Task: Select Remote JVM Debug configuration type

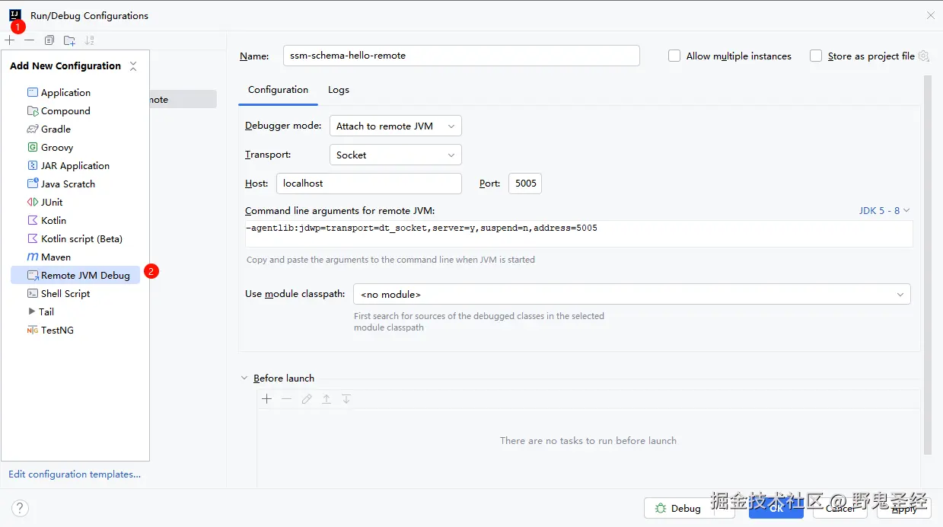Action: 84,276
